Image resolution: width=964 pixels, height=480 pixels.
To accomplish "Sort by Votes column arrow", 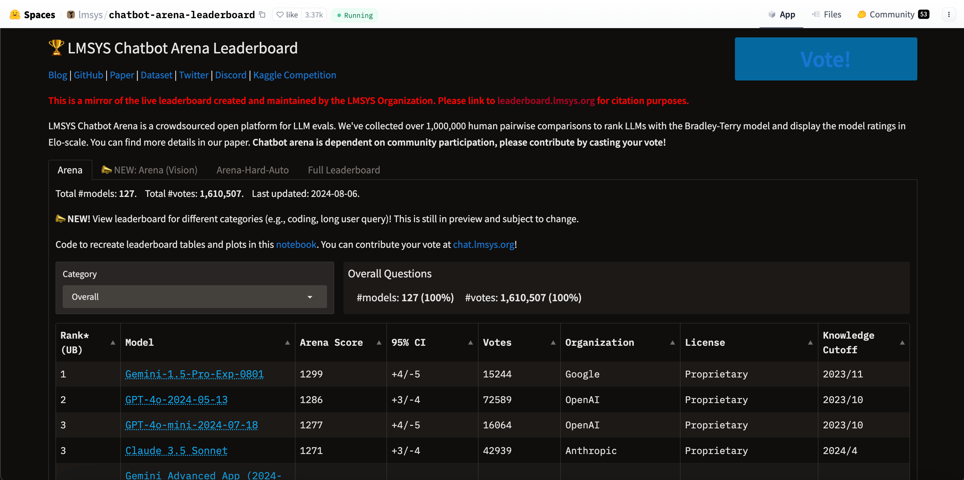I will point(553,342).
